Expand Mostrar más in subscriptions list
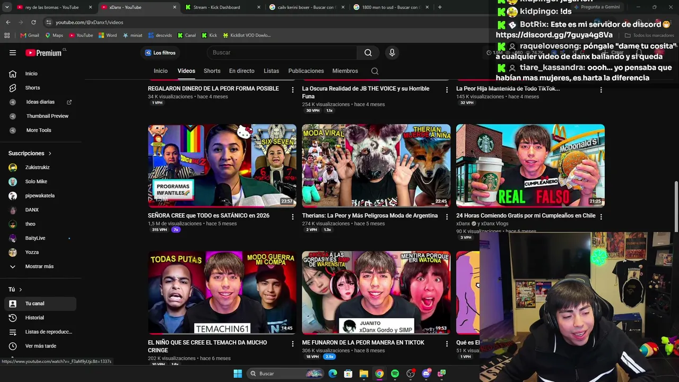Viewport: 679px width, 382px height. [40, 266]
